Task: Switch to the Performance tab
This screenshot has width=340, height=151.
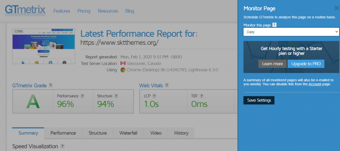Action: [x=63, y=133]
